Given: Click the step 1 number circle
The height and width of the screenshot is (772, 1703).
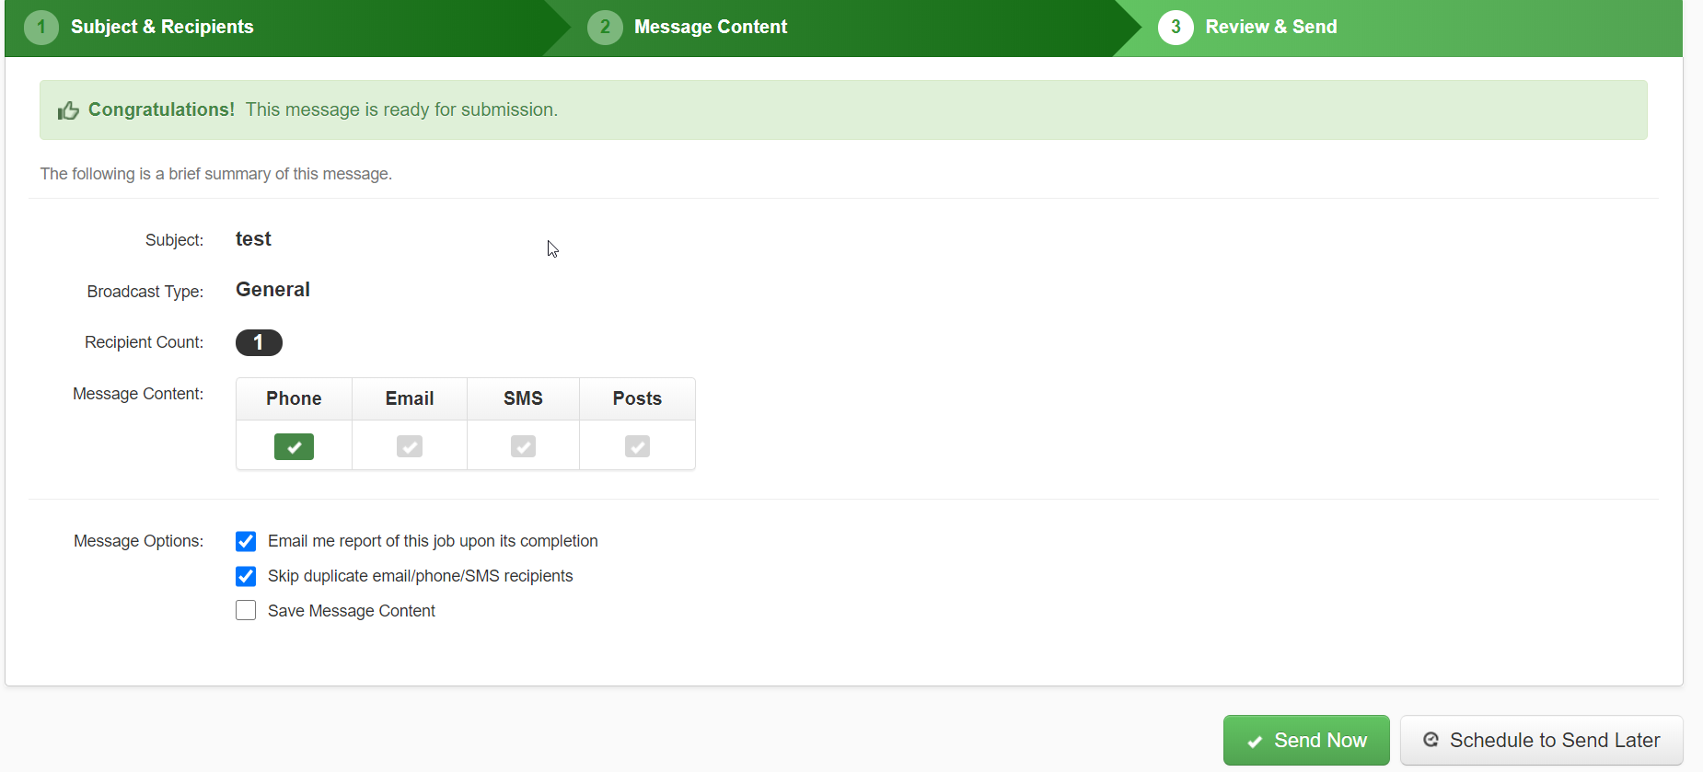Looking at the screenshot, I should [x=41, y=27].
